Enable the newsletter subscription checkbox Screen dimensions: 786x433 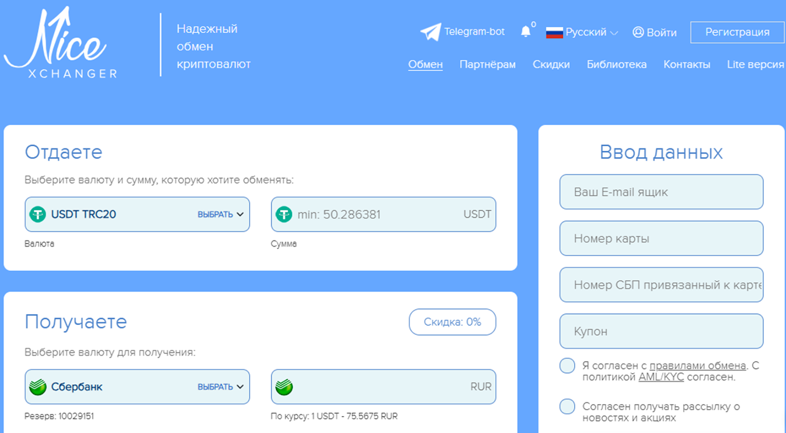coord(567,406)
